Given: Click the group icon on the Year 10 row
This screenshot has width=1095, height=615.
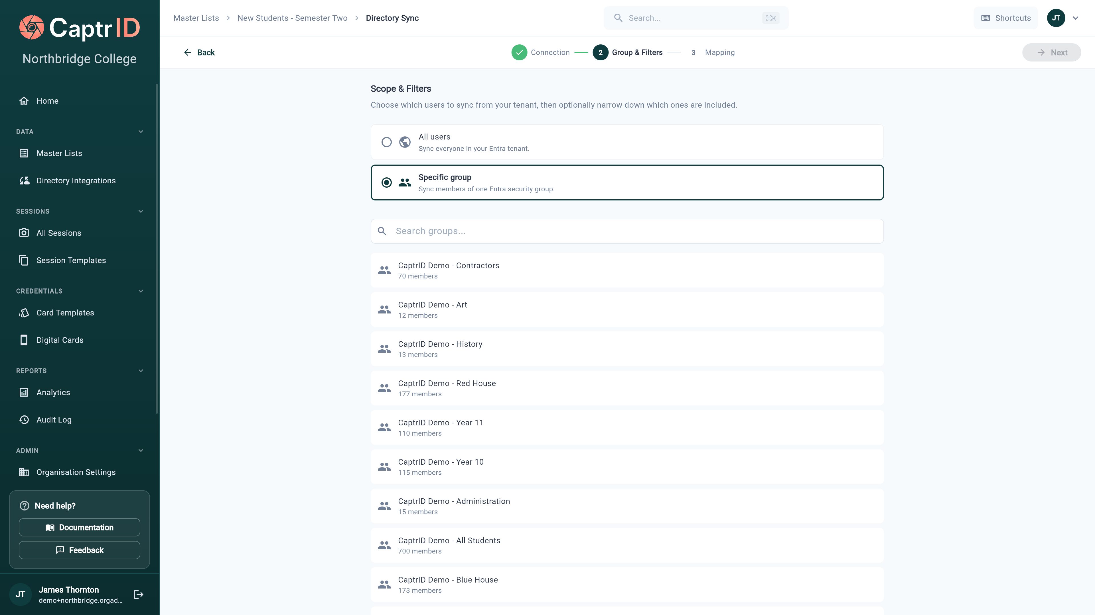Looking at the screenshot, I should tap(384, 467).
